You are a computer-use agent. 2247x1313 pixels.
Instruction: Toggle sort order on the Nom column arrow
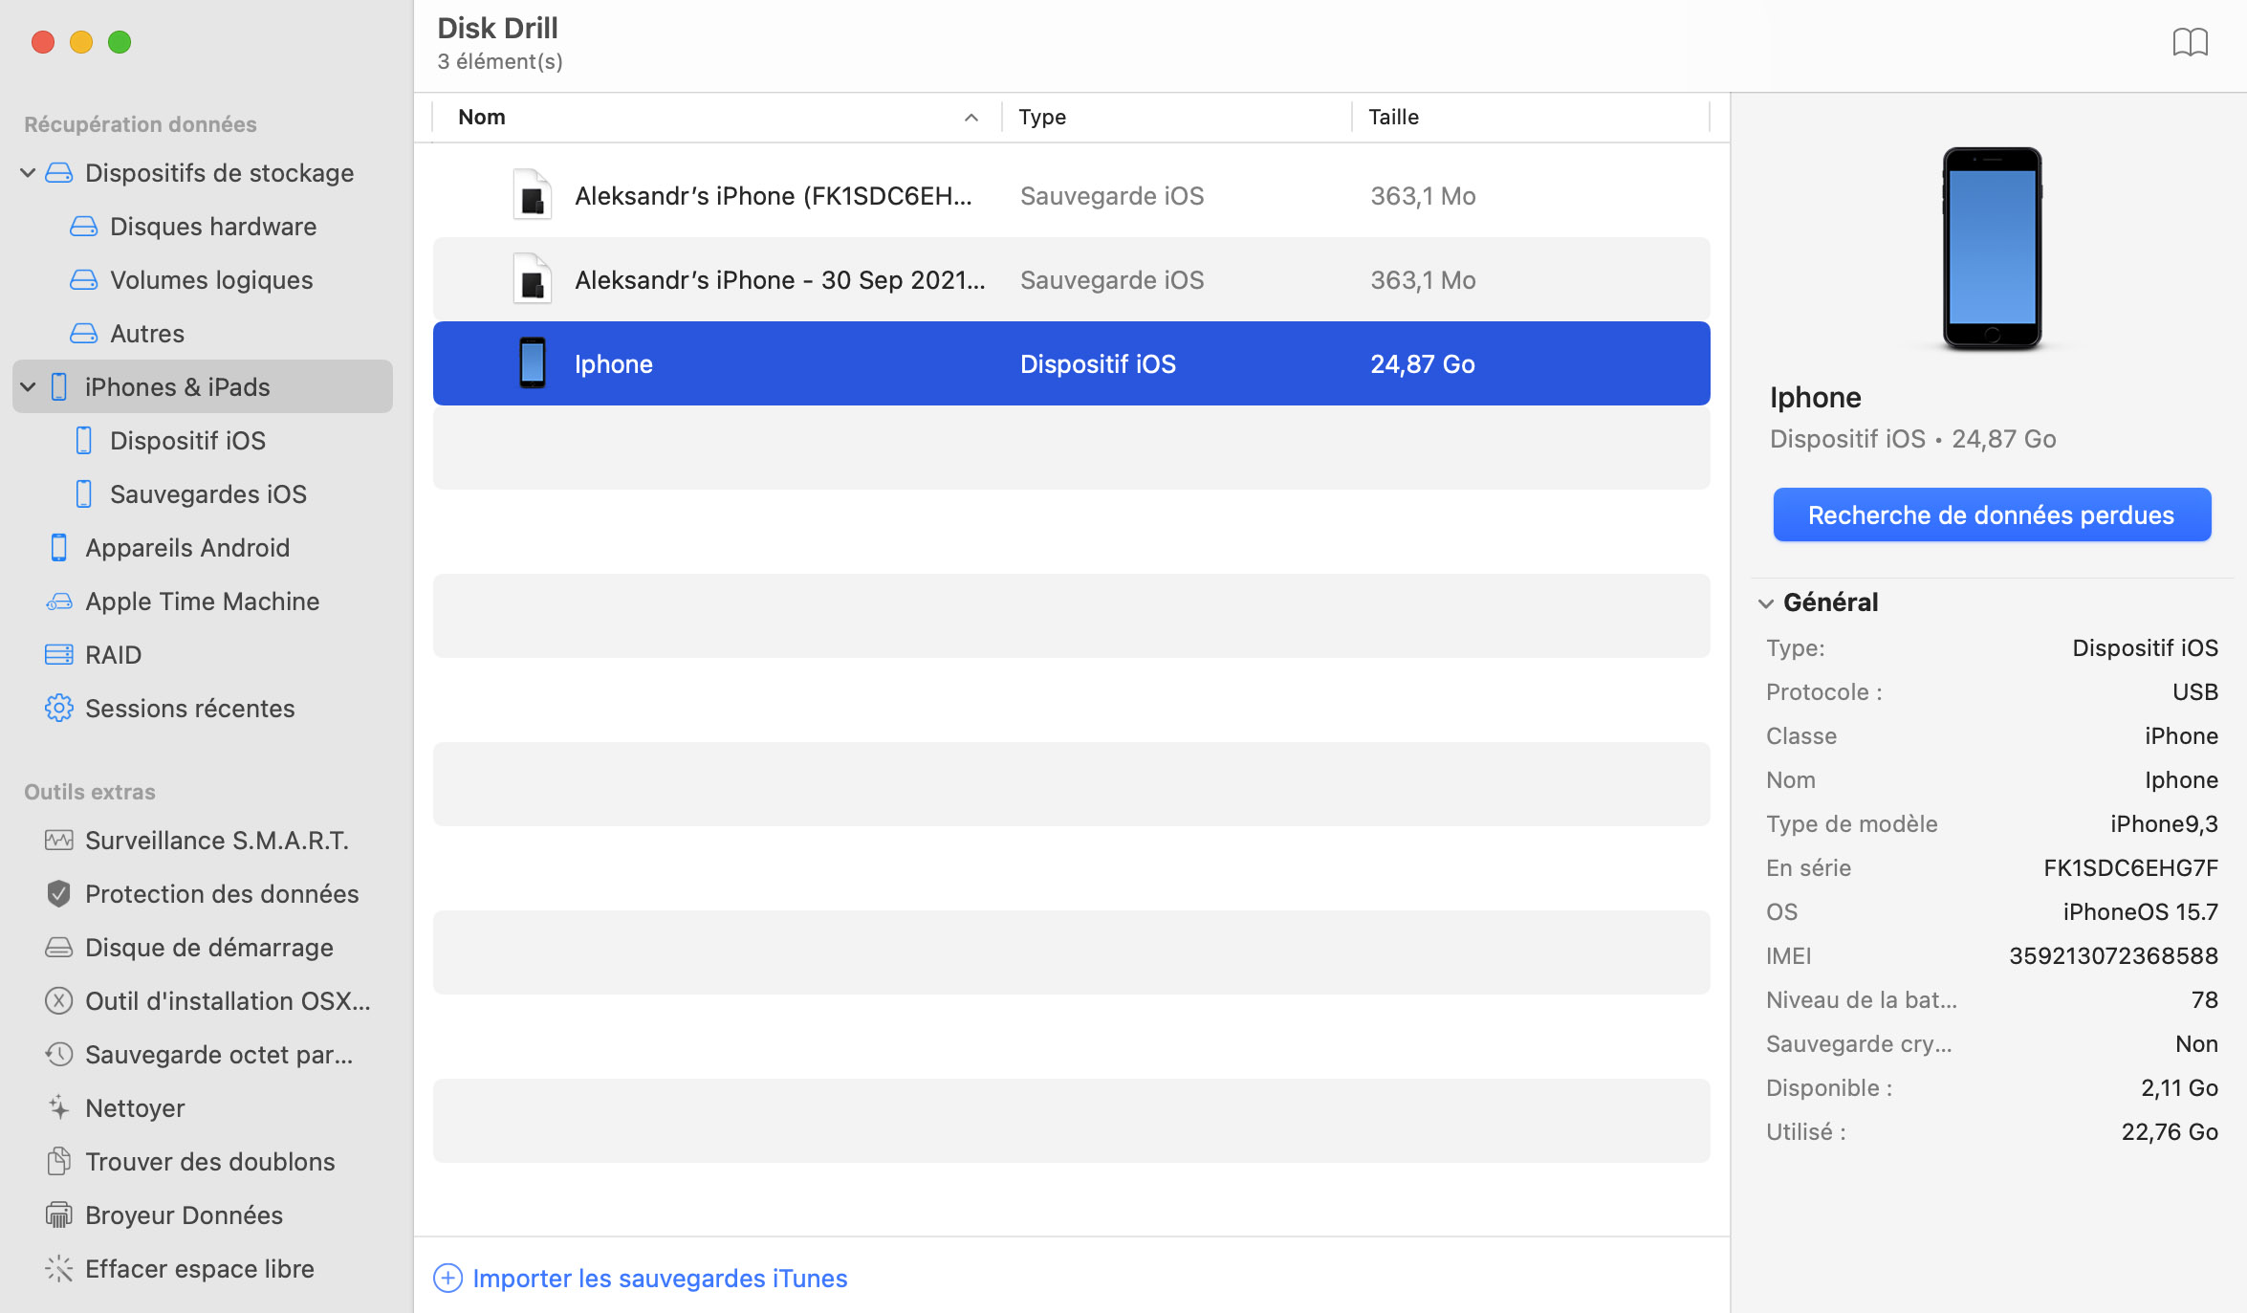971,118
